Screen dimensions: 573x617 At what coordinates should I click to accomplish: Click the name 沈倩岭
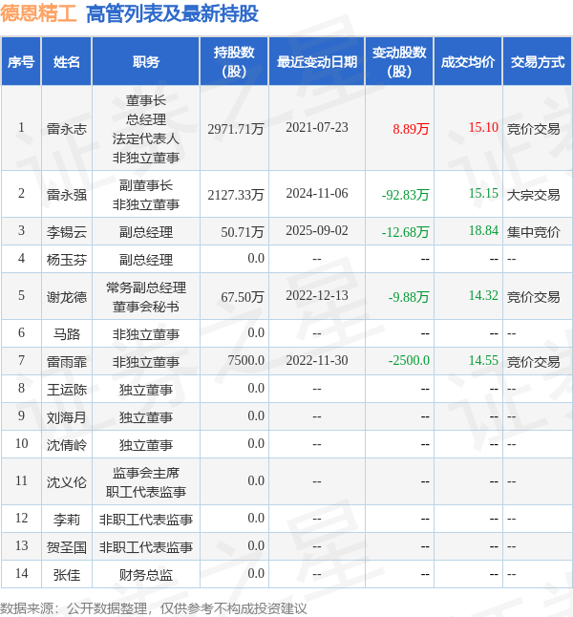click(x=67, y=445)
